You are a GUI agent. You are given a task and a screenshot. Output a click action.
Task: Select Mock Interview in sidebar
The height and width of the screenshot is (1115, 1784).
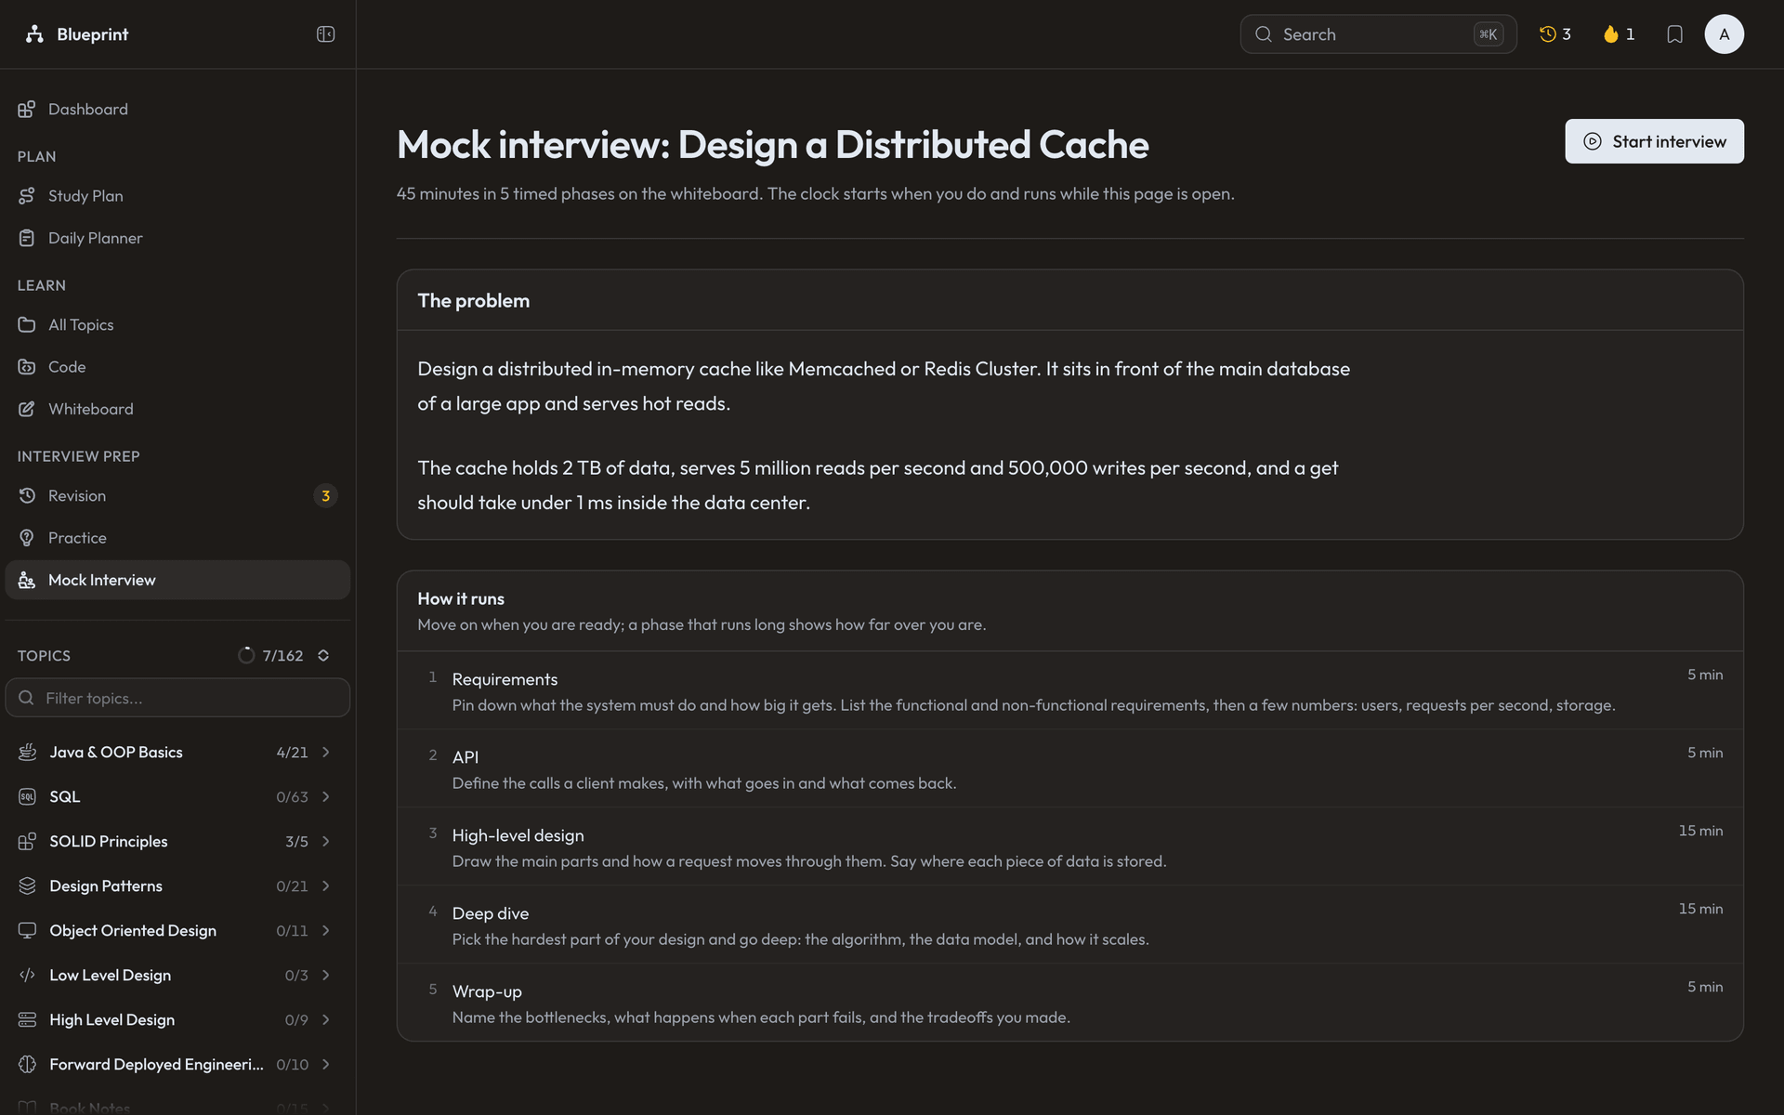tap(177, 580)
